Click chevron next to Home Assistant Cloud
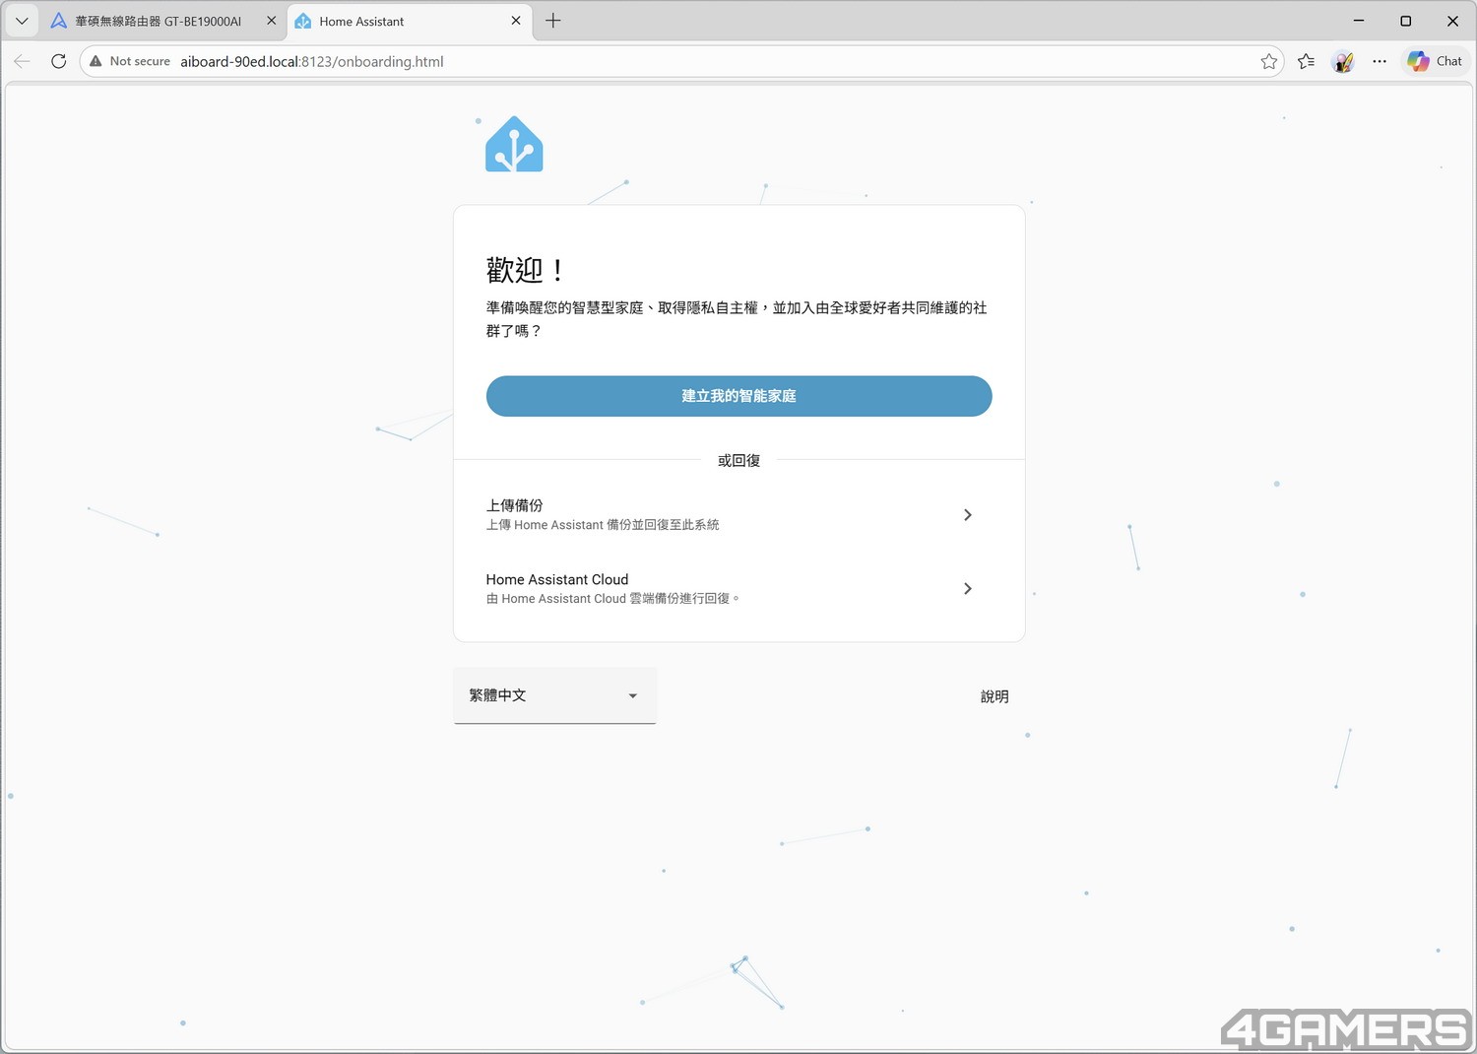The height and width of the screenshot is (1054, 1477). (x=967, y=588)
